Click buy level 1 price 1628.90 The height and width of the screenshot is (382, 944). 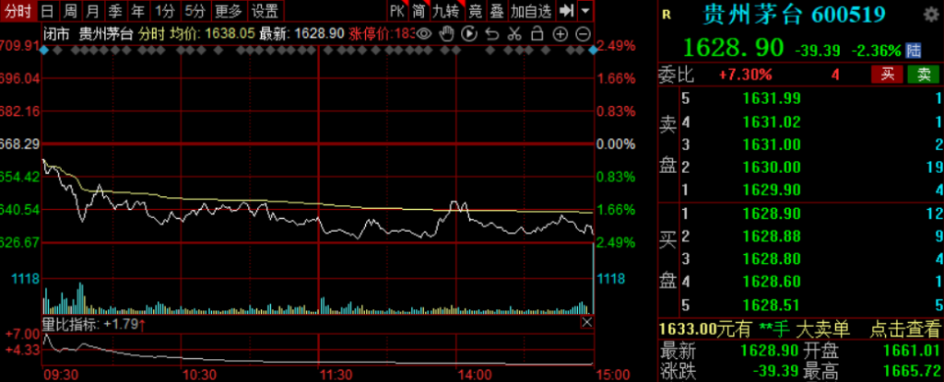pyautogui.click(x=772, y=214)
